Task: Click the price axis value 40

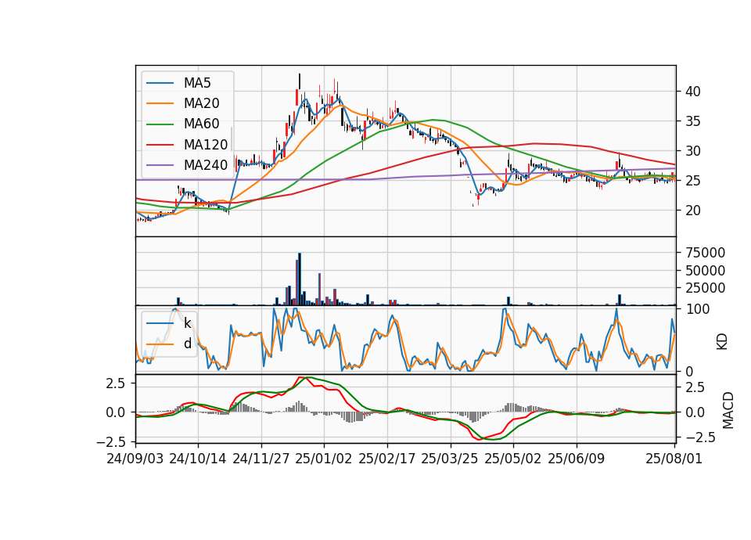Action: 693,92
